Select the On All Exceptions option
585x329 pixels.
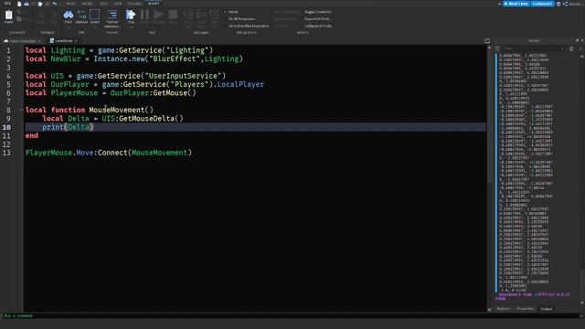coord(241,18)
